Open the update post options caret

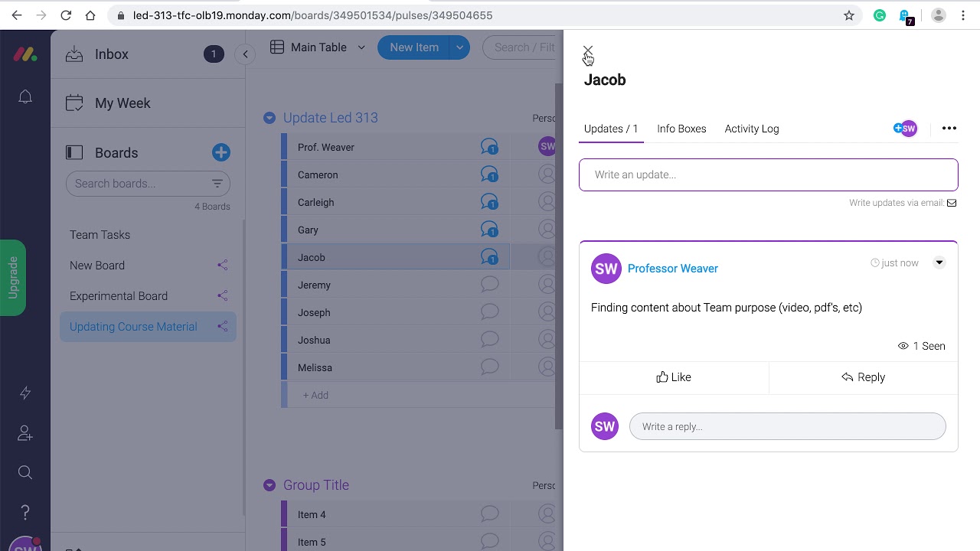[939, 262]
